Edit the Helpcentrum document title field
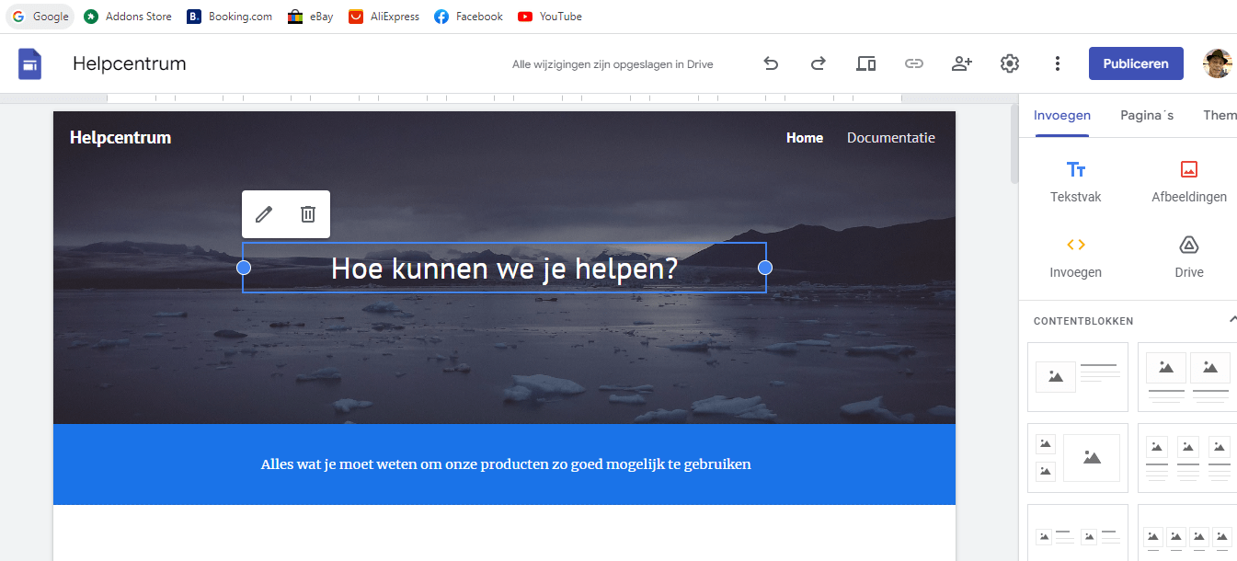The width and height of the screenshot is (1237, 561). [130, 63]
